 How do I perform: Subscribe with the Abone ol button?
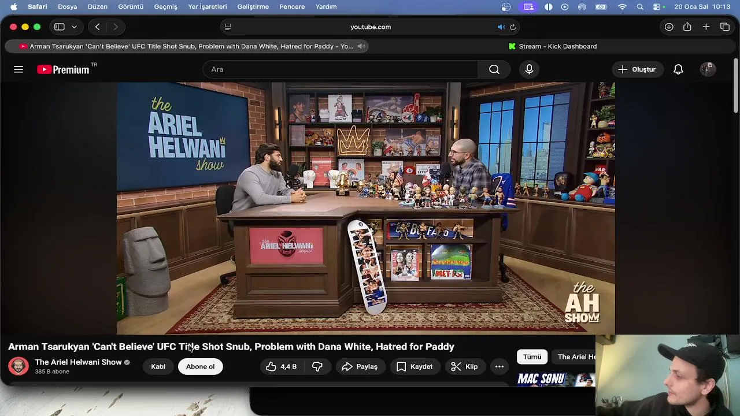[x=200, y=366]
